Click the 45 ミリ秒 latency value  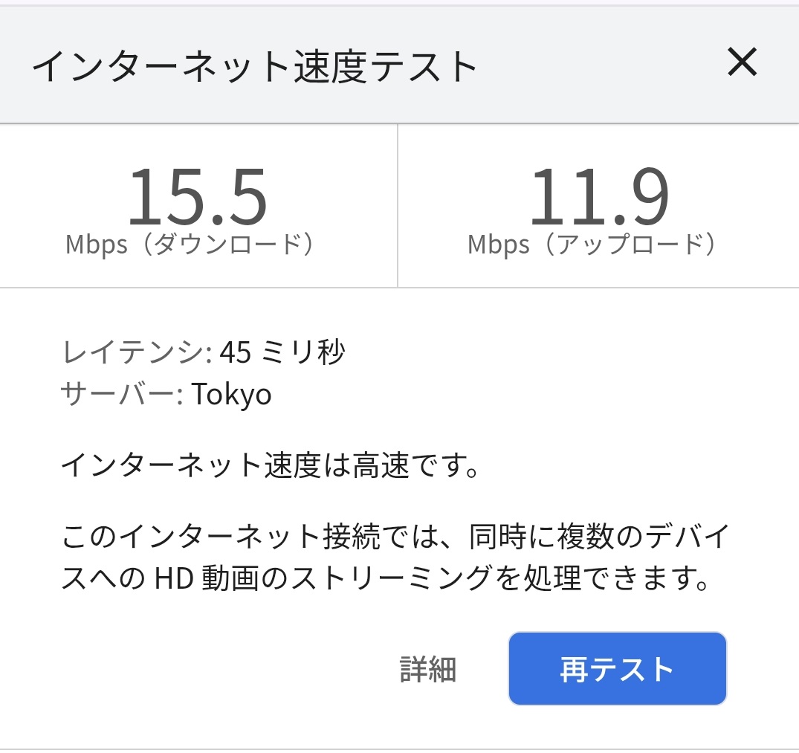pyautogui.click(x=282, y=353)
